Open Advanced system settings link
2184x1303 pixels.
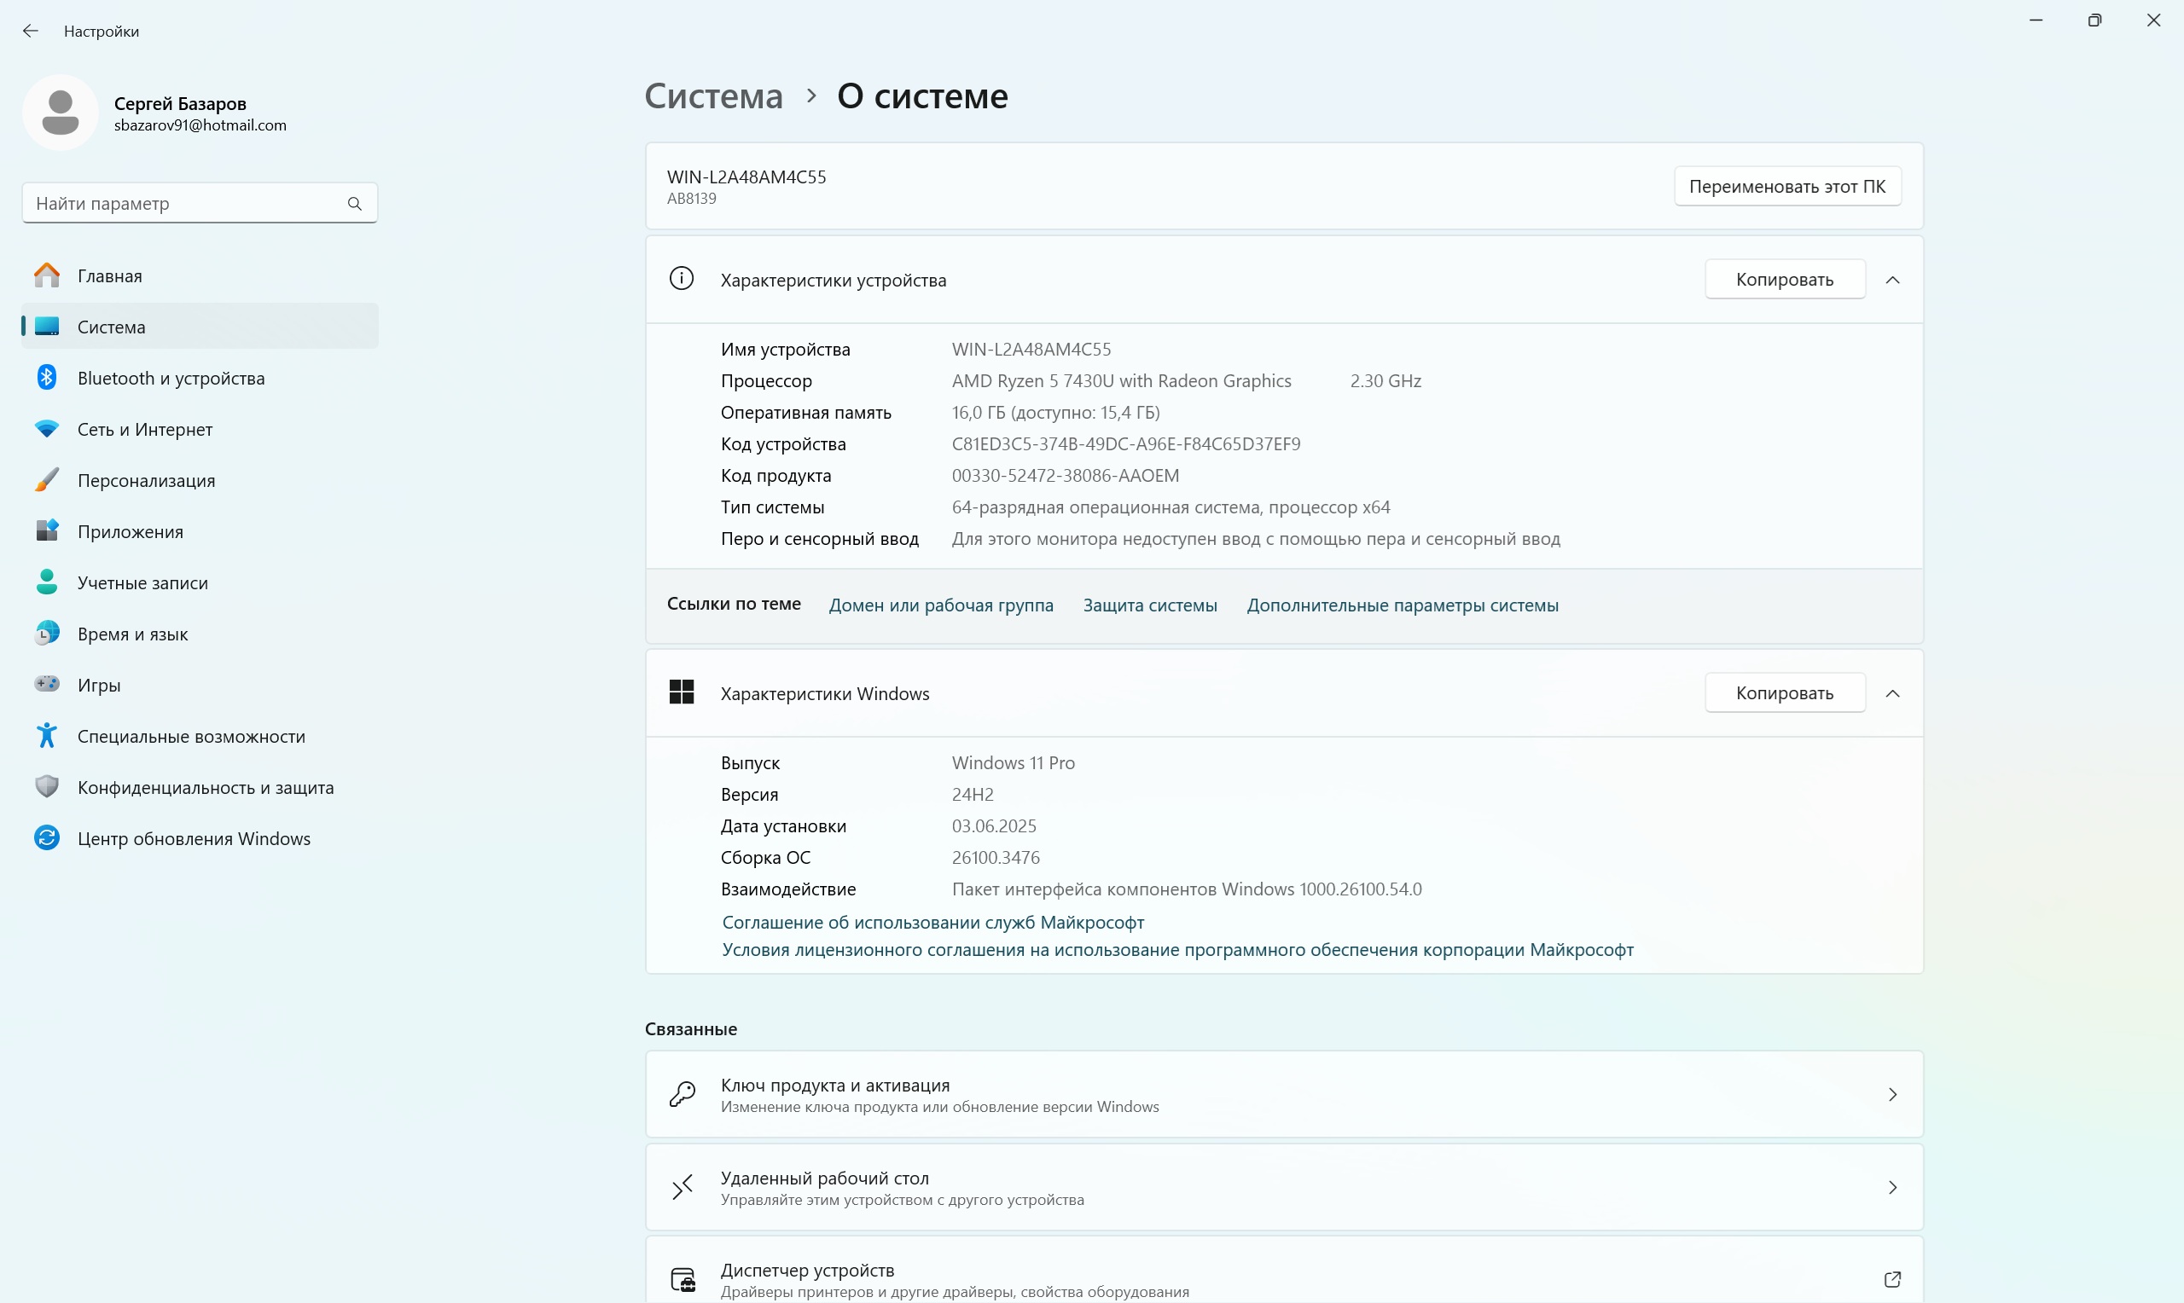pos(1402,605)
